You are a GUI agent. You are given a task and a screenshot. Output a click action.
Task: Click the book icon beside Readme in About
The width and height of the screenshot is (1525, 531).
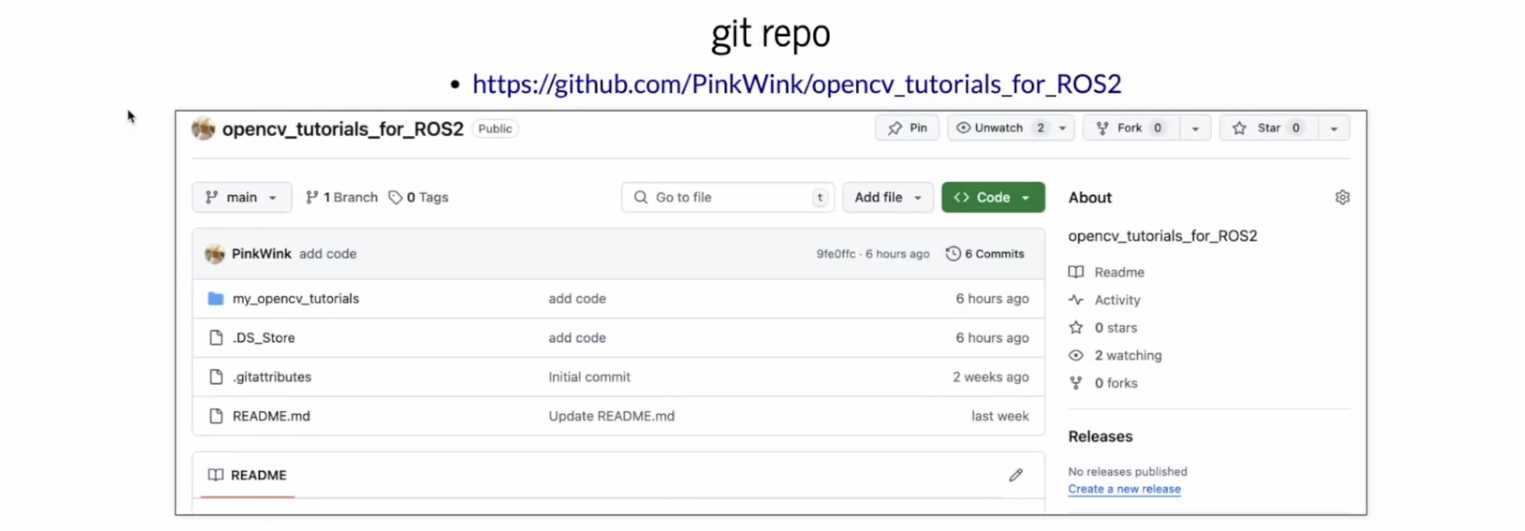tap(1076, 272)
